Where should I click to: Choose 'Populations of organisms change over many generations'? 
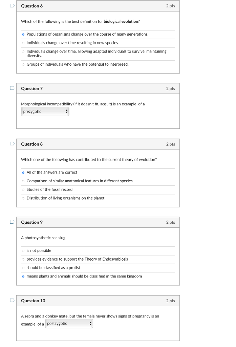[x=23, y=34]
